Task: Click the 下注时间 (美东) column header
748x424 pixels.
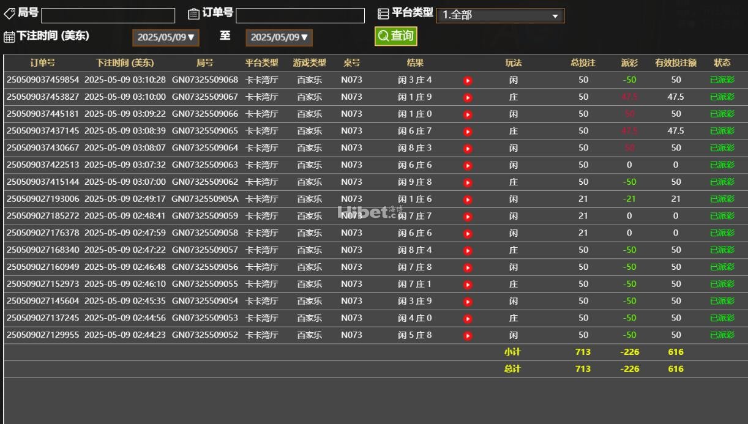Action: (x=125, y=62)
